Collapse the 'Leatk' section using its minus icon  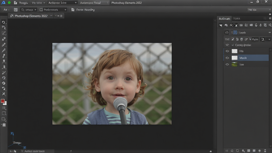coord(270,32)
